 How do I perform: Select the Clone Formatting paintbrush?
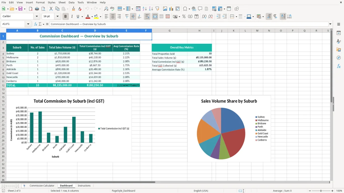73,9
